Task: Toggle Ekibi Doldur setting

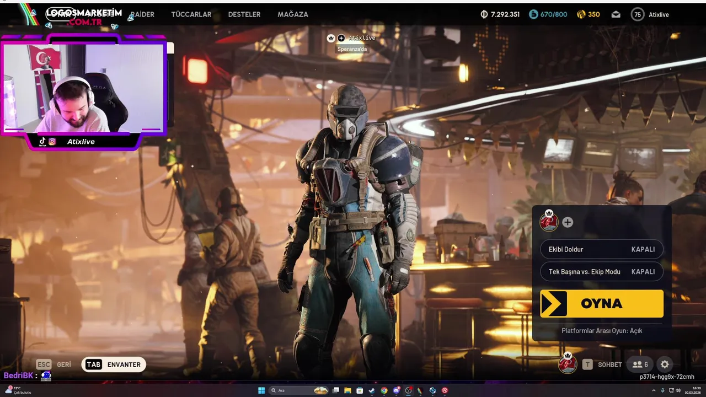Action: 602,249
